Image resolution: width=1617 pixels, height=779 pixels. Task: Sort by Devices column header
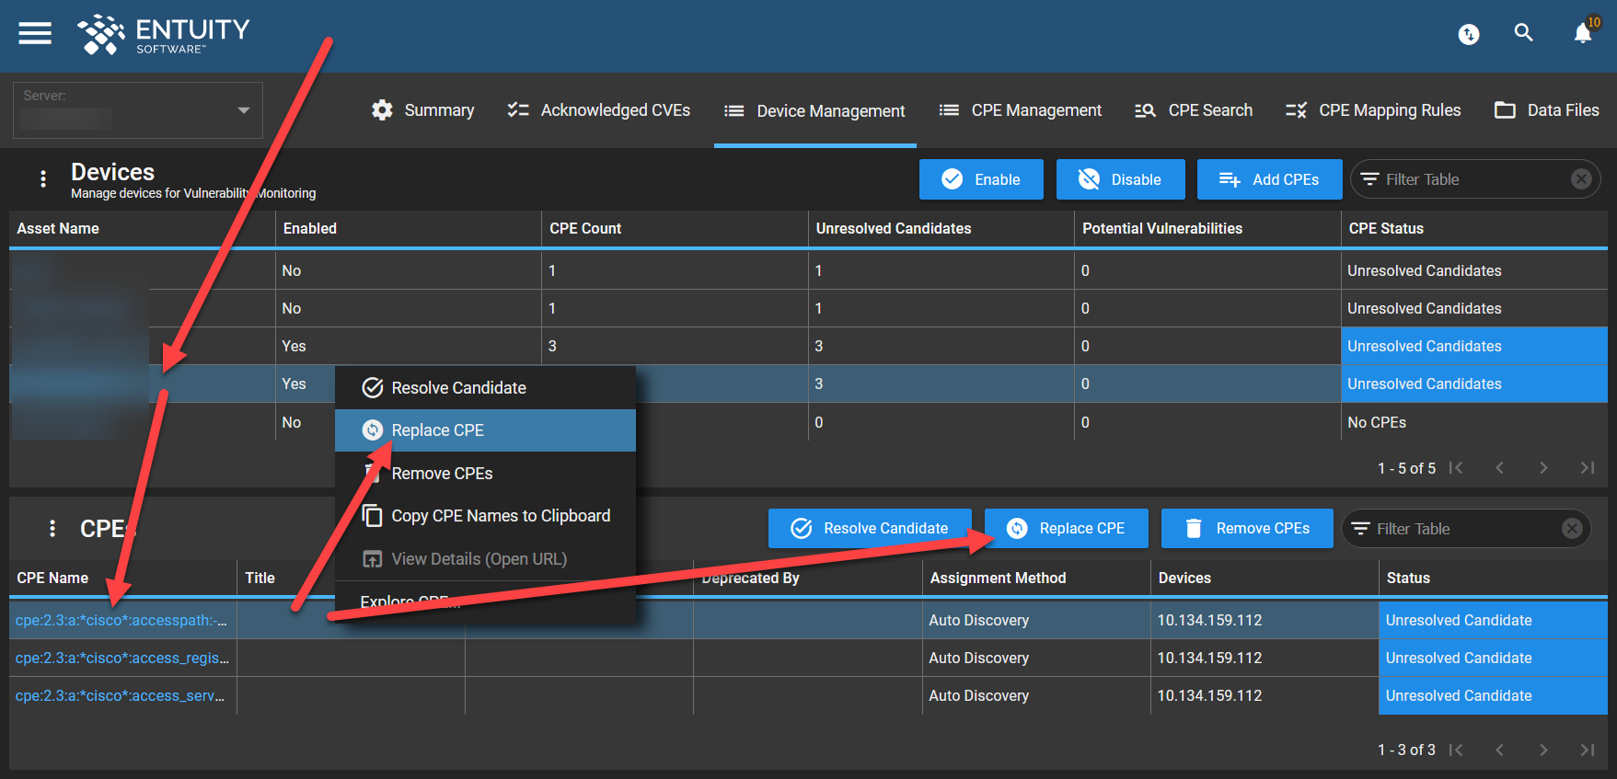[1265, 578]
